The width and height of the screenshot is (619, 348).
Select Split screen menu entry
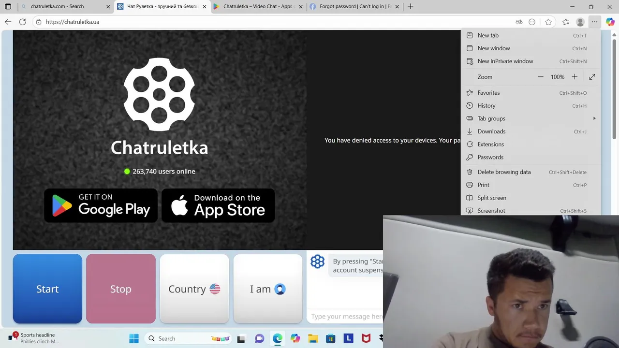click(x=531, y=198)
